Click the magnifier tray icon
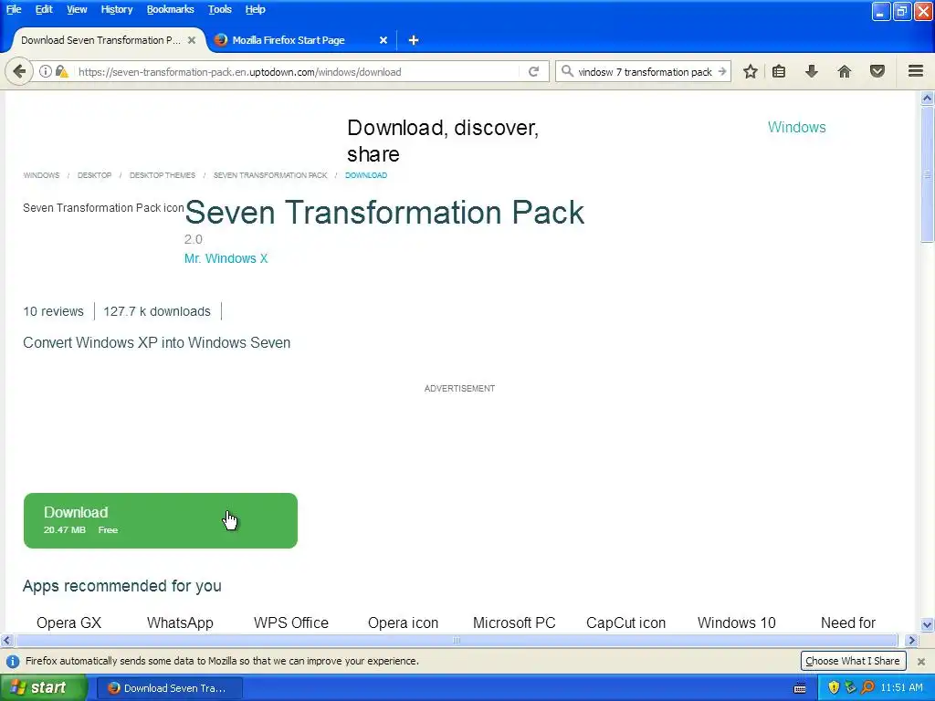The width and height of the screenshot is (935, 701). coord(867,687)
